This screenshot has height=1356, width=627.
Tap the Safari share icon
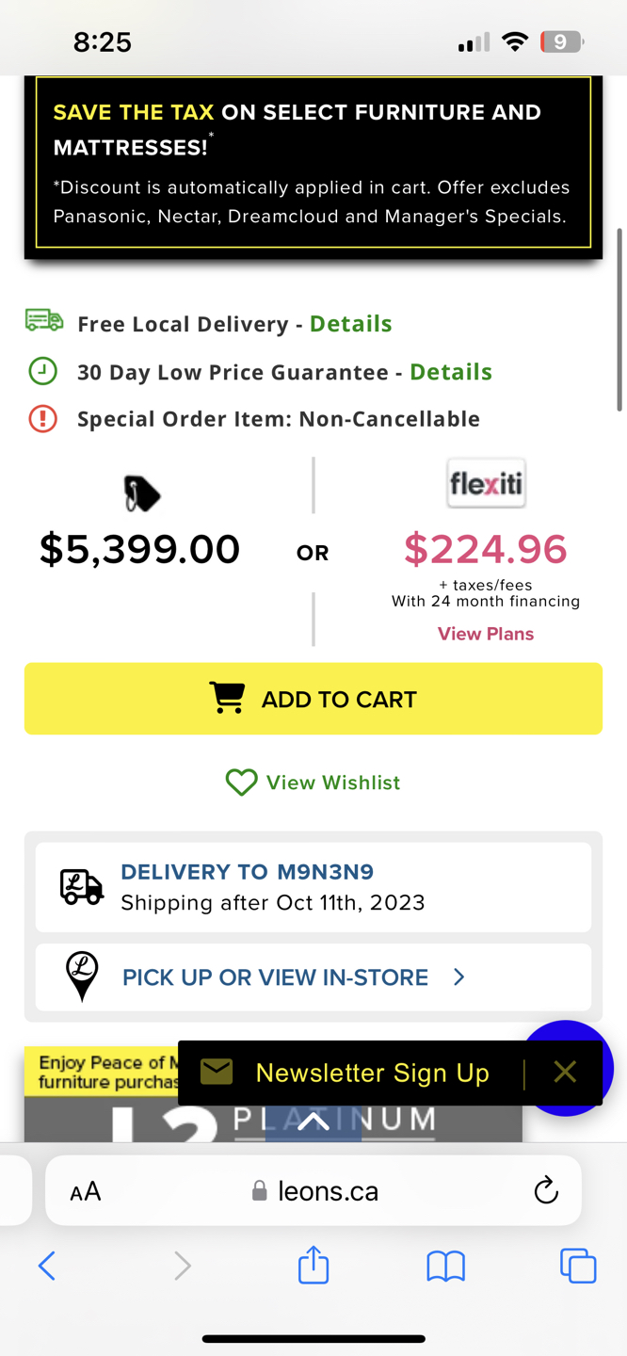(313, 1265)
